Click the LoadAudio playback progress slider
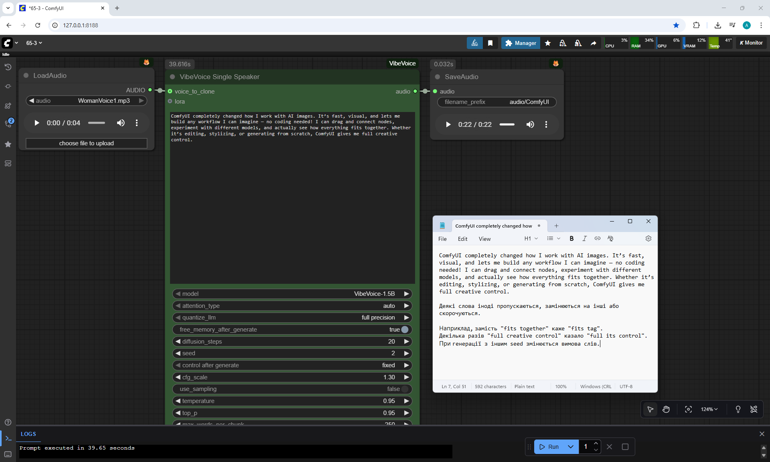 coord(97,123)
